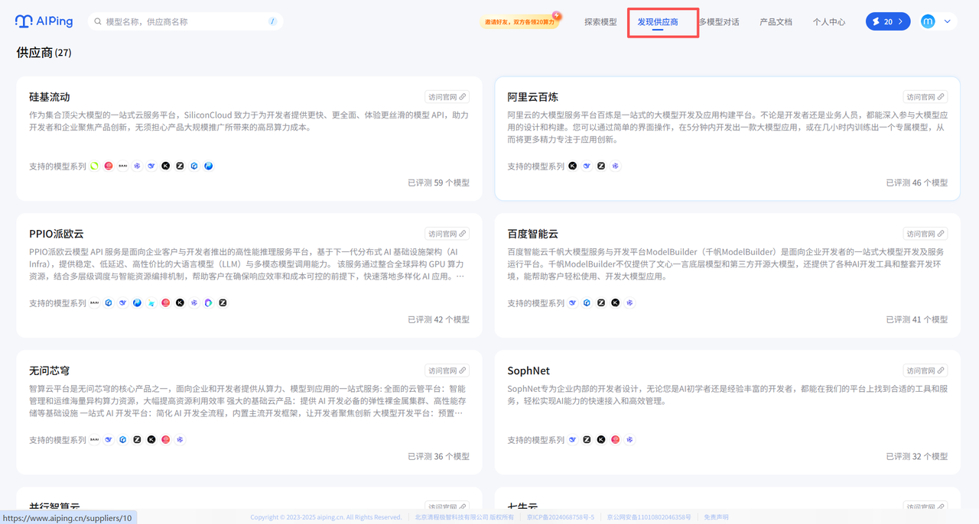Visit the PPIO派欧云 official site button
The image size is (979, 524).
point(447,234)
